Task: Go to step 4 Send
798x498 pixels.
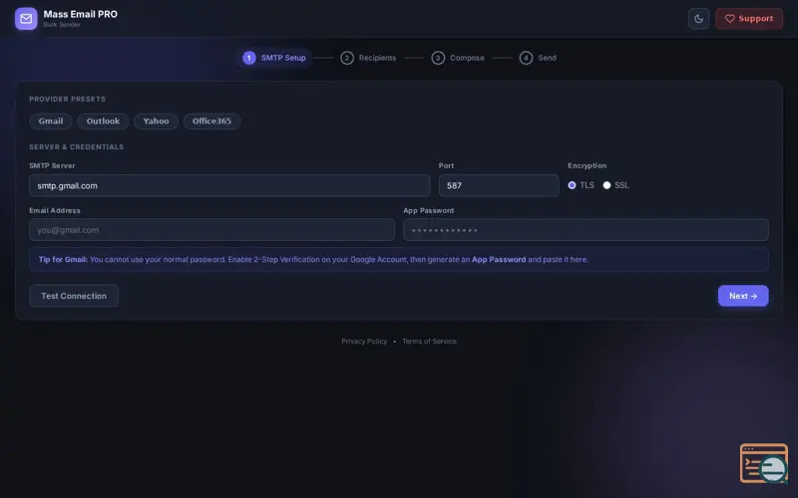Action: tap(538, 58)
